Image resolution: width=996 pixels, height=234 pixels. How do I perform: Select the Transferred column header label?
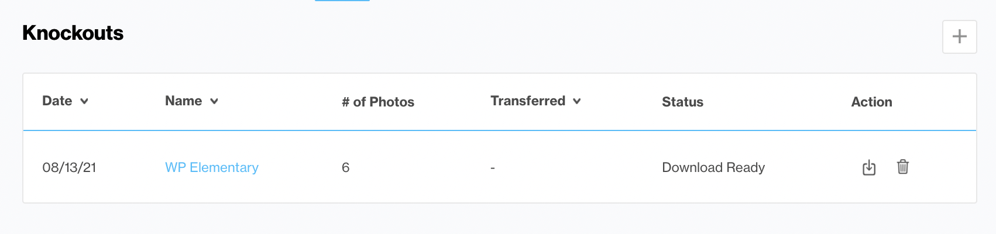point(528,101)
